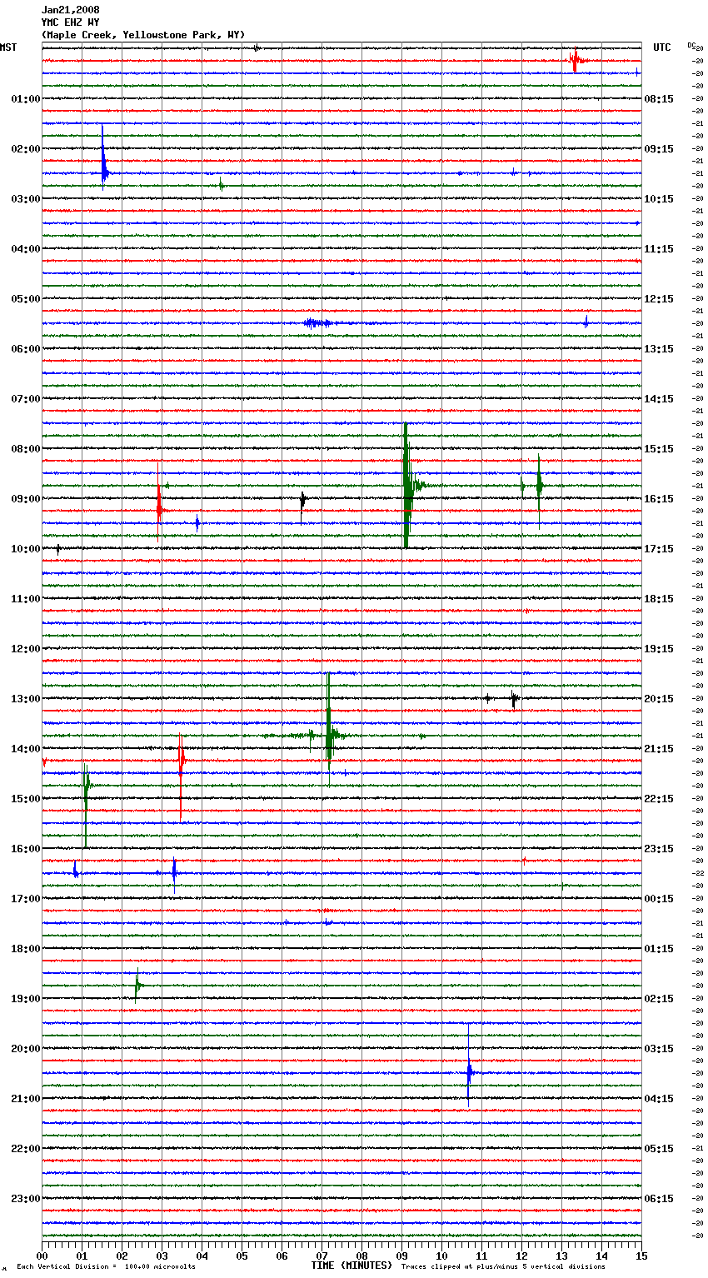Select the "23:00" MST hour label
The image size is (708, 1278).
(x=26, y=1199)
